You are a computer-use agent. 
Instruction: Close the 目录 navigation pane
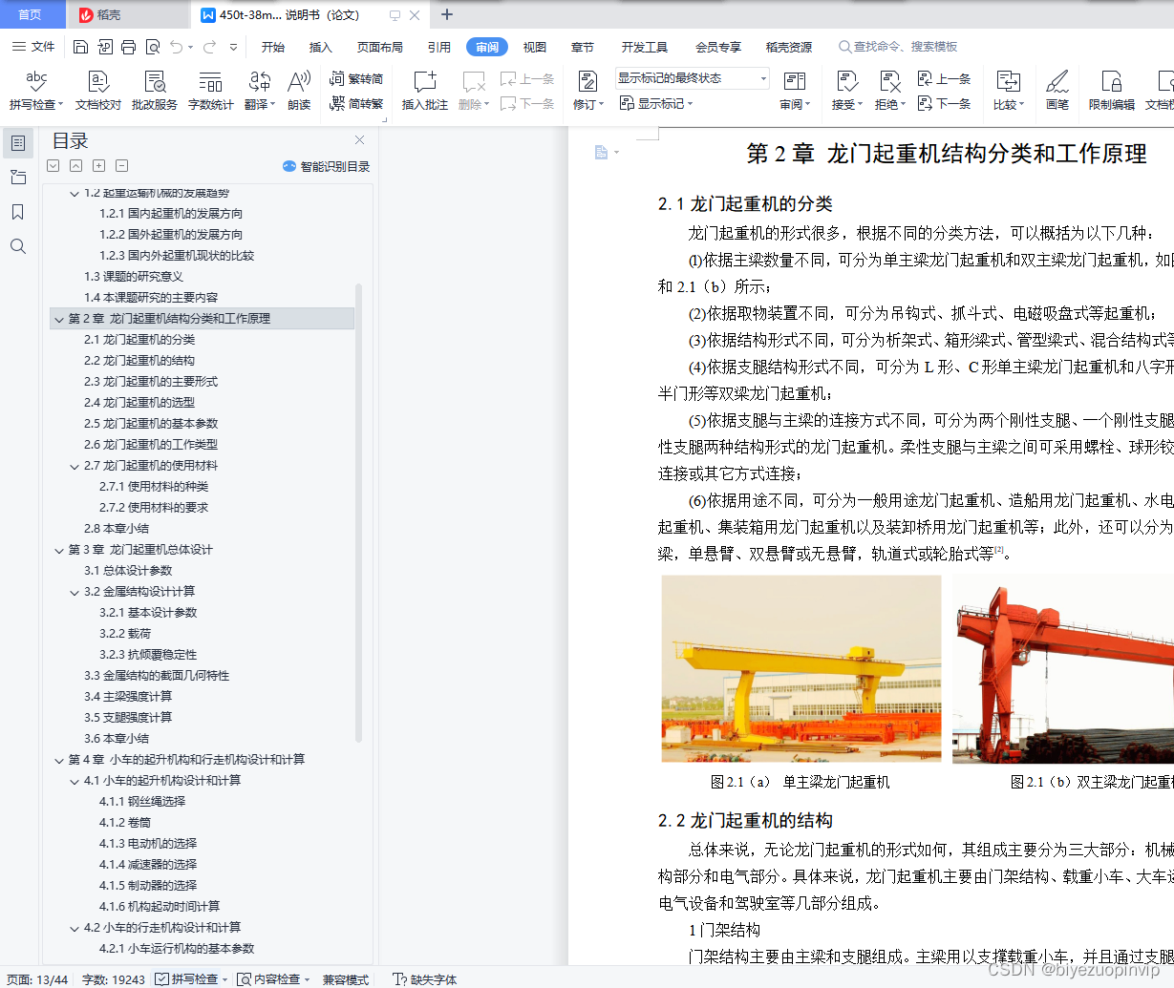tap(359, 140)
